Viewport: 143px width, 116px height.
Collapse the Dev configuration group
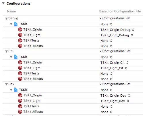pos(6,84)
